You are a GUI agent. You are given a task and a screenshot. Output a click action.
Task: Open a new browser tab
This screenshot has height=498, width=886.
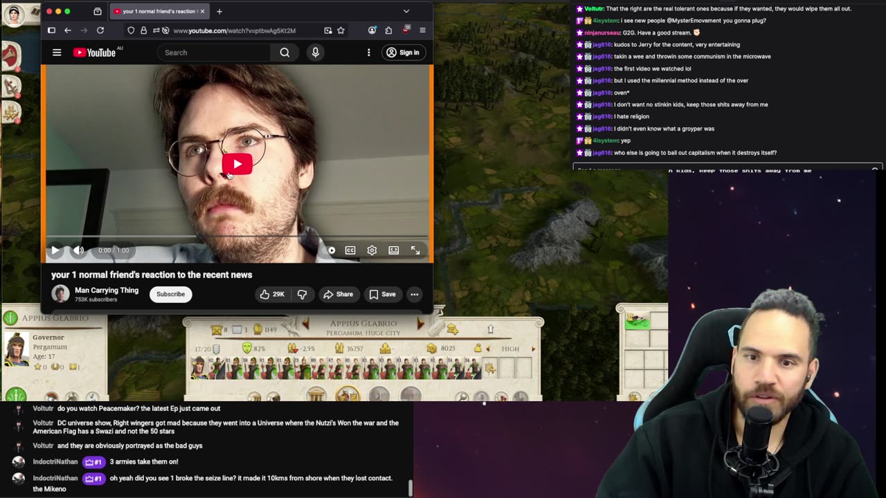(x=219, y=11)
